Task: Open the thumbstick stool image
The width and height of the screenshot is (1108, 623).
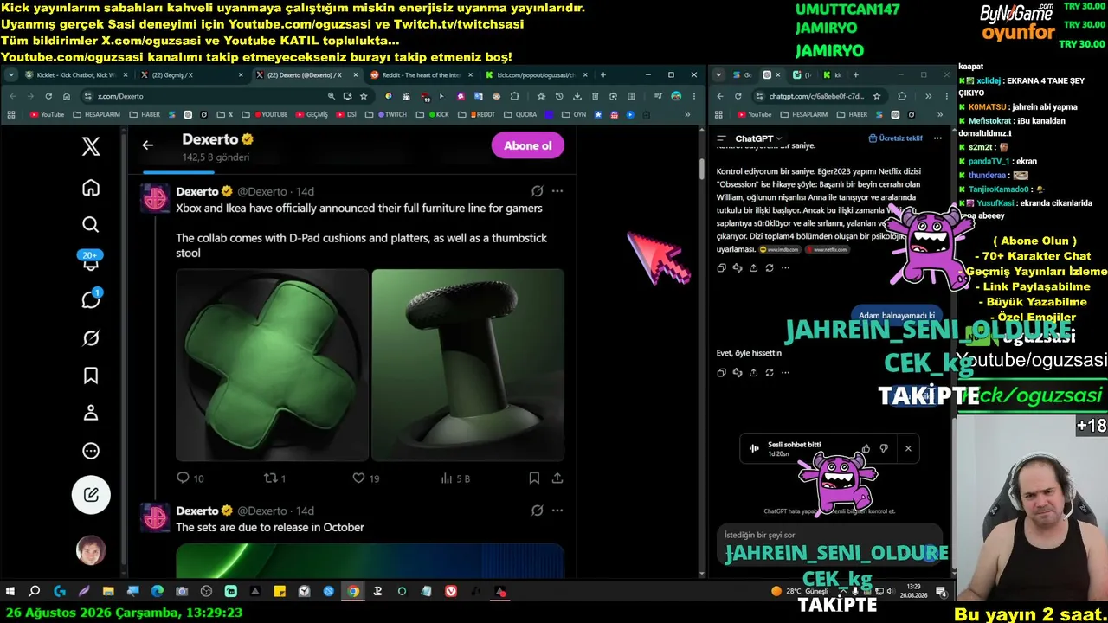Action: [468, 364]
